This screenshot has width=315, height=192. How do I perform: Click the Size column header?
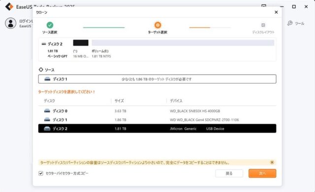[x=119, y=101]
